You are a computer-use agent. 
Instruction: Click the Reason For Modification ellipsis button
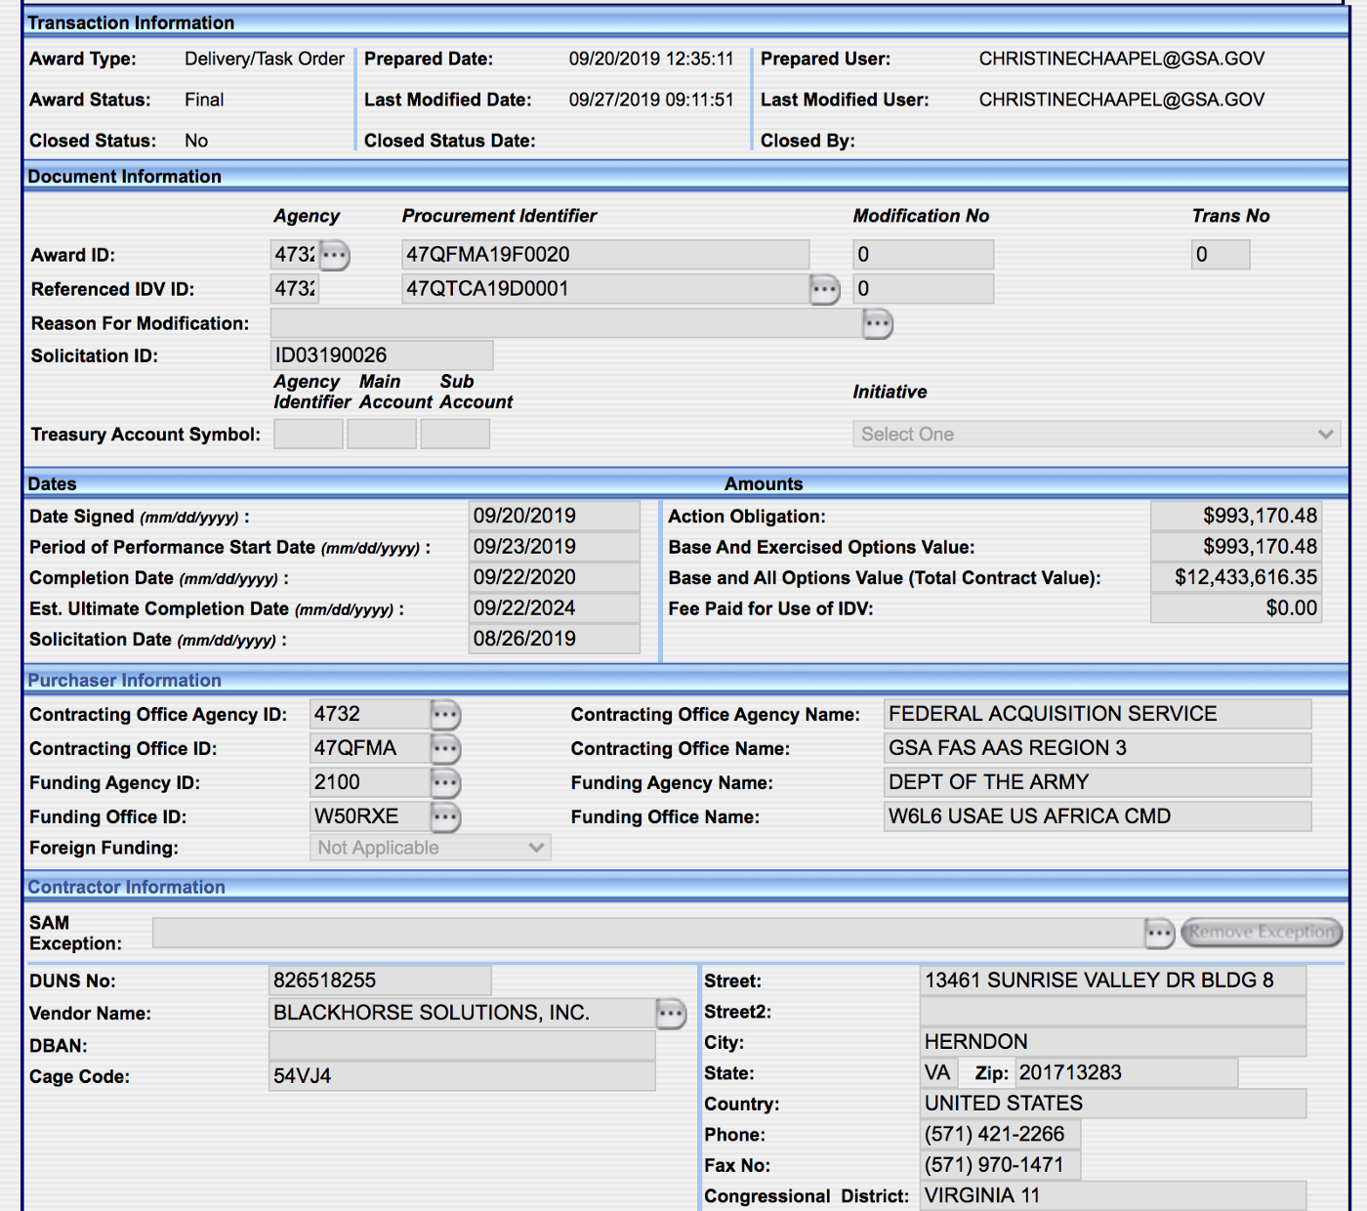coord(877,323)
